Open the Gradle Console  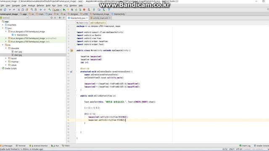[x=261, y=146]
